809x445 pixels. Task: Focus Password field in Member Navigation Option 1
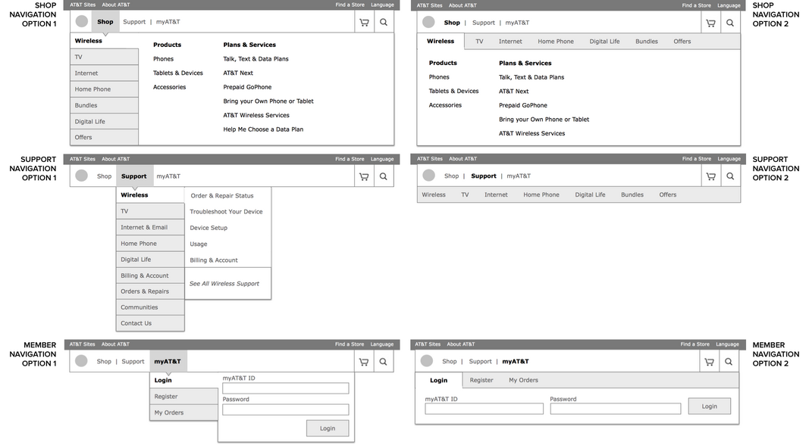pos(285,409)
